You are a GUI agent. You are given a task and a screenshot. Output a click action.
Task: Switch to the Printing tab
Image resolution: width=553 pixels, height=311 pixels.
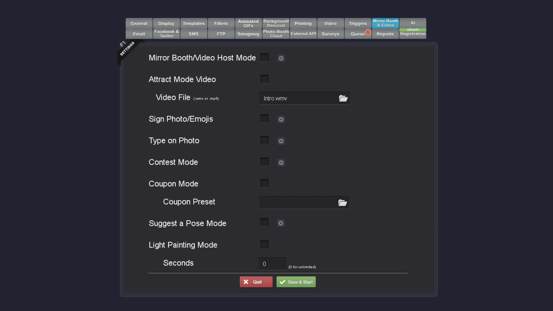pos(303,23)
